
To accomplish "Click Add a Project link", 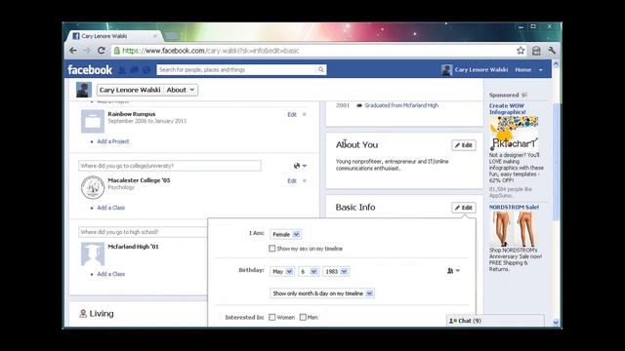I will pos(113,141).
